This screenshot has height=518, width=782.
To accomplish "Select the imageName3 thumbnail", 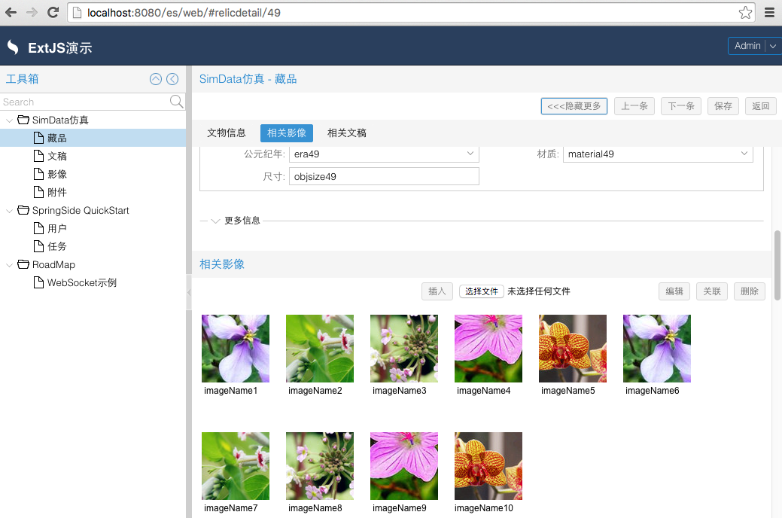I will click(x=404, y=349).
